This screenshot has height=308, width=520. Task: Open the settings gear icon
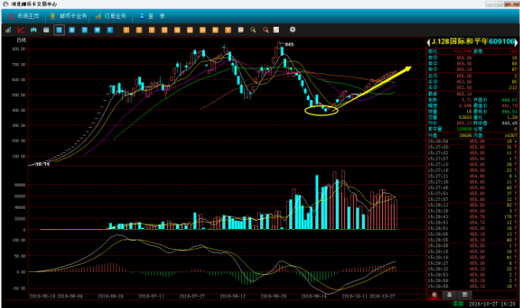coord(292,29)
